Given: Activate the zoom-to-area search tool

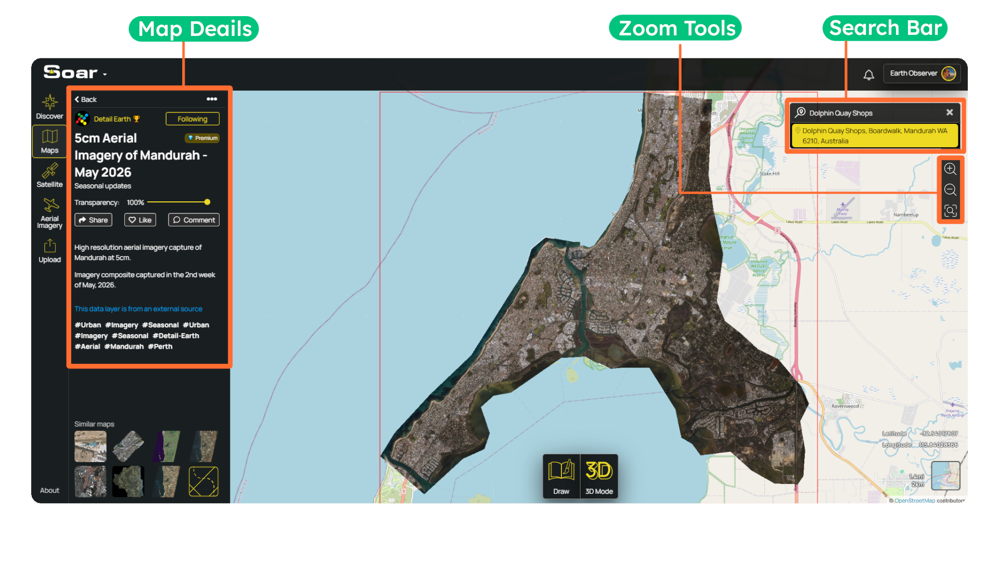Looking at the screenshot, I should pos(950,211).
